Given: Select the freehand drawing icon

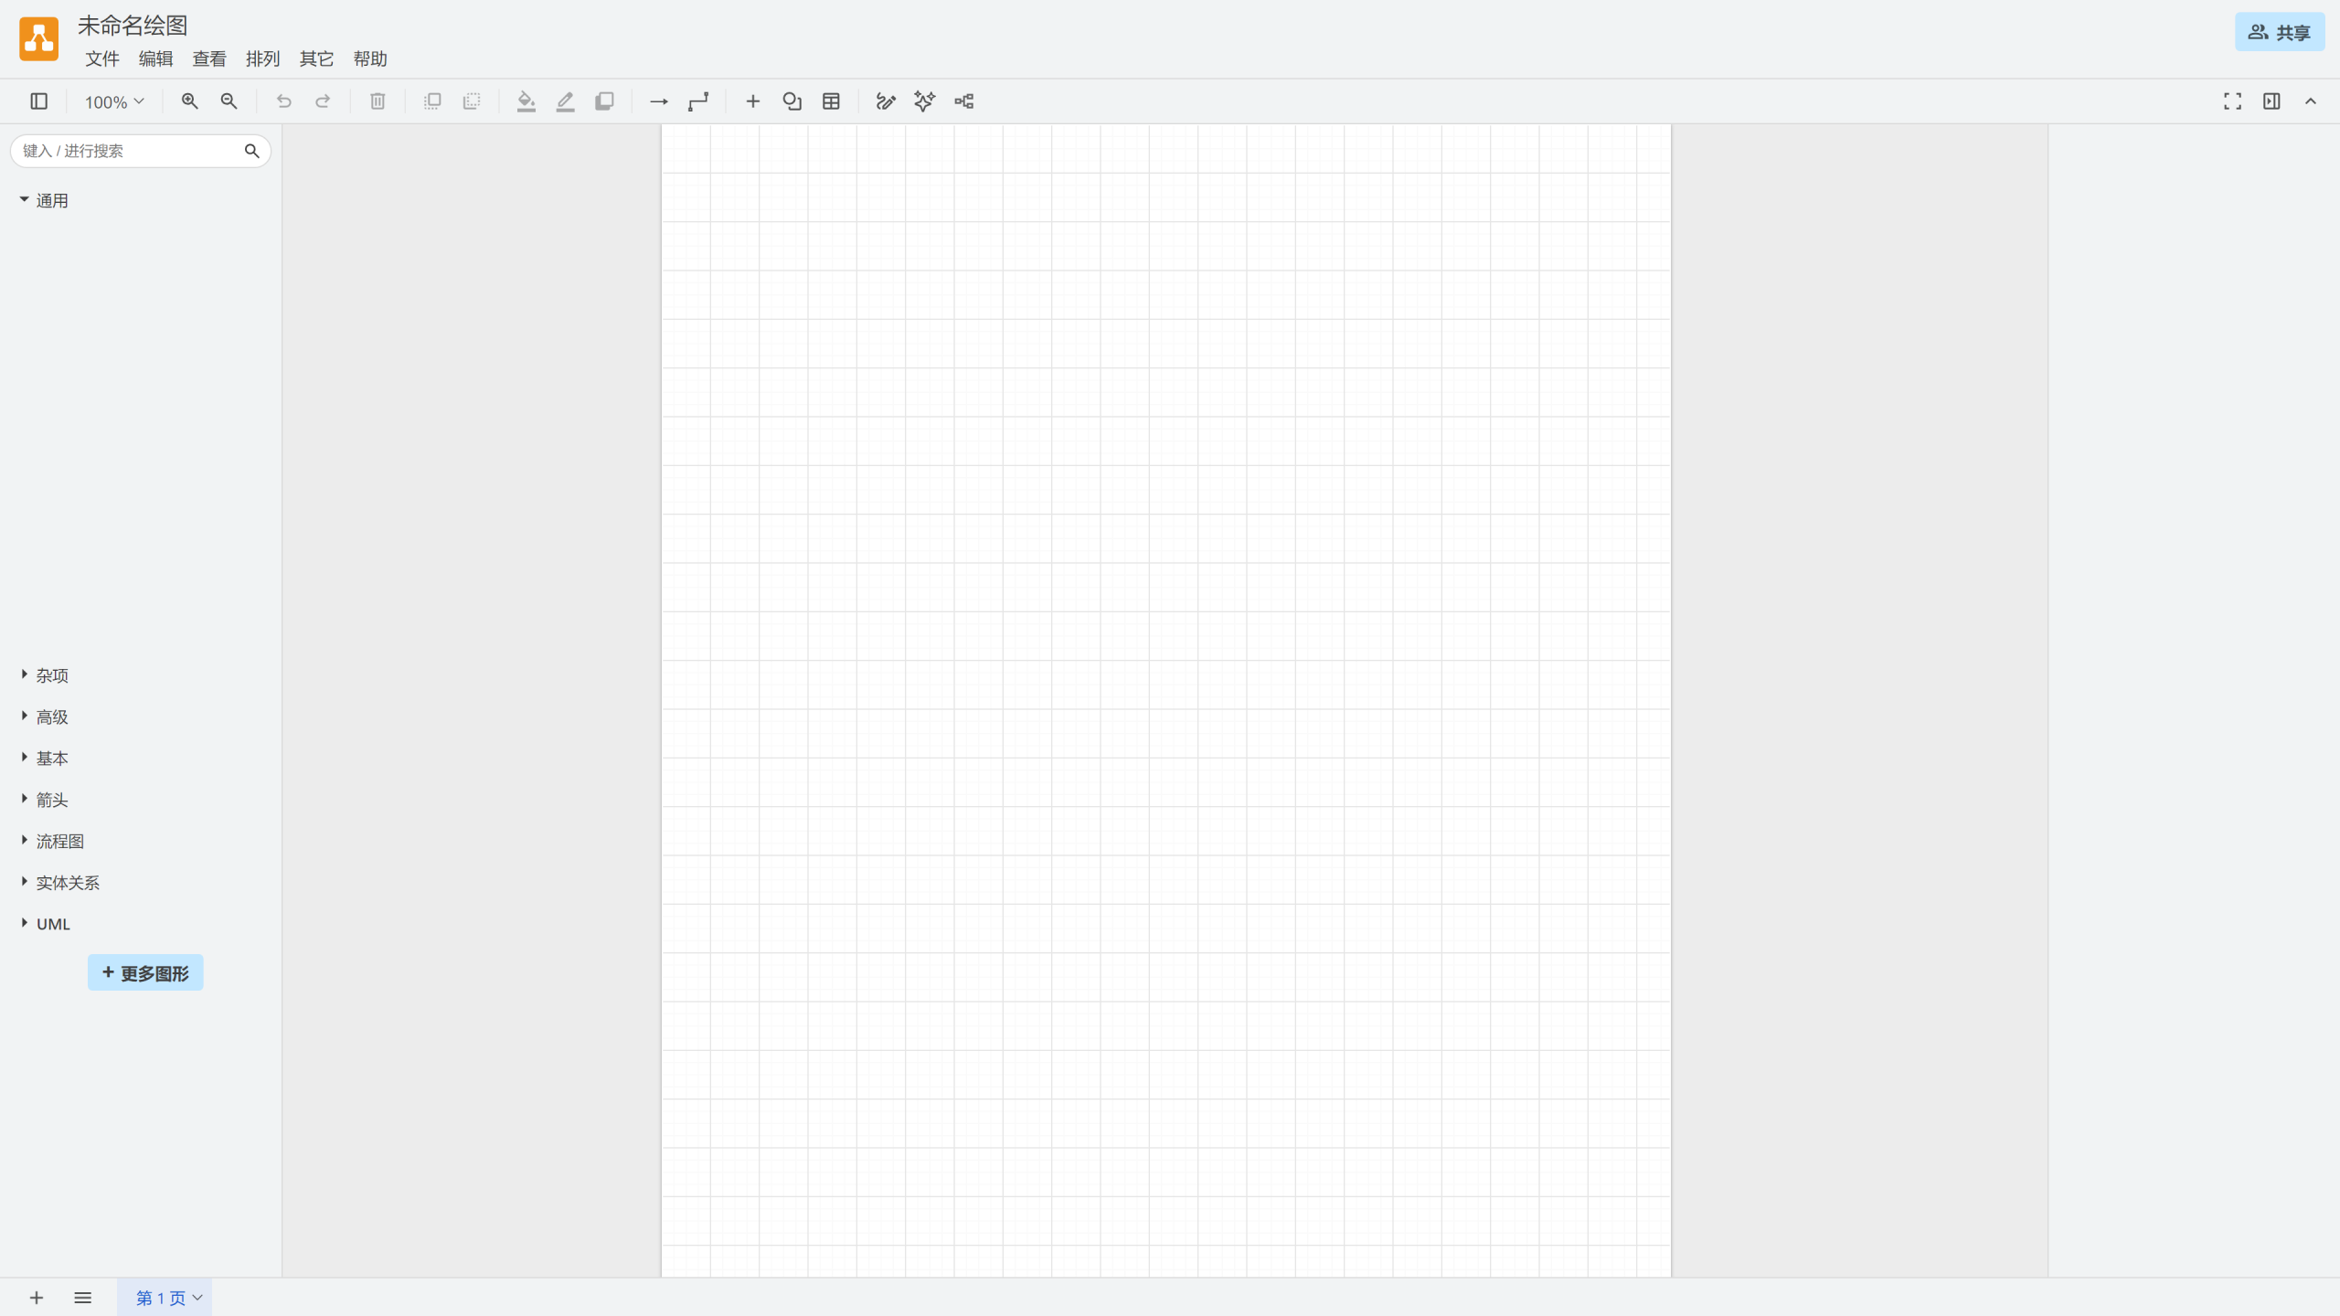Looking at the screenshot, I should coord(886,101).
